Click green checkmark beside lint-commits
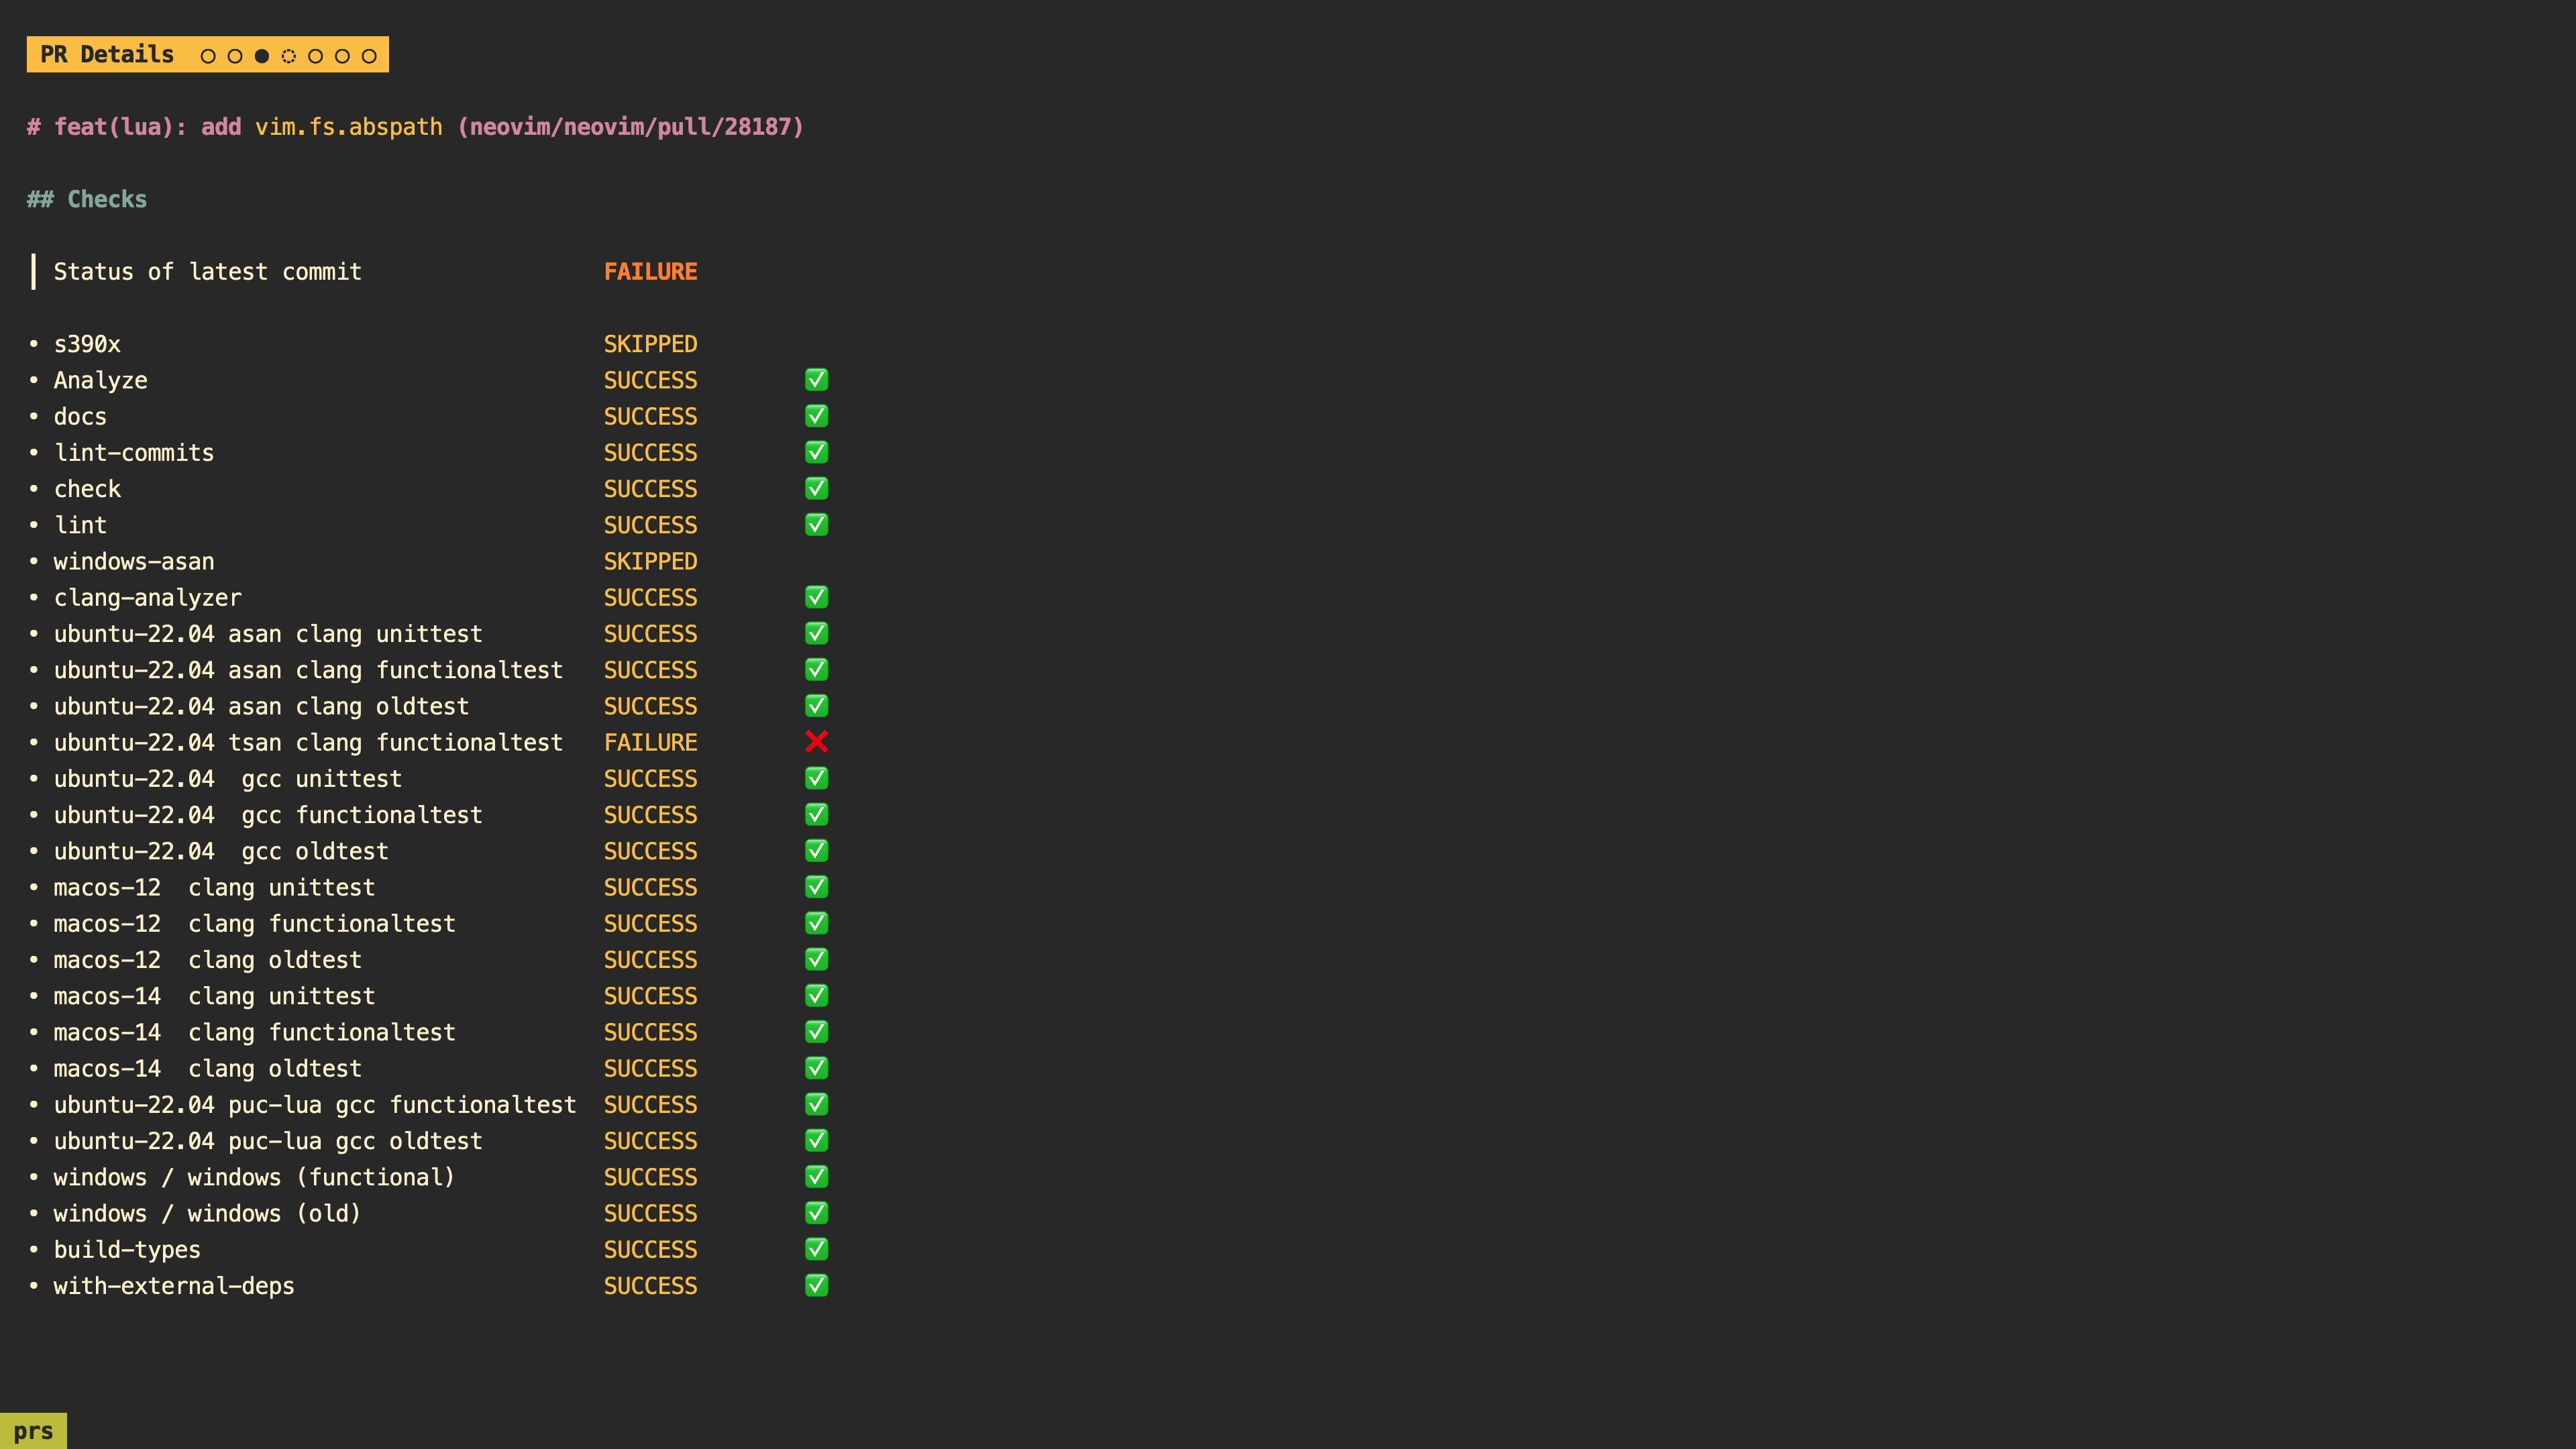The height and width of the screenshot is (1449, 2576). click(816, 452)
